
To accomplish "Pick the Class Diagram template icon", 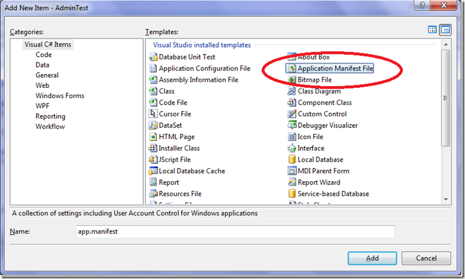I will 292,92.
